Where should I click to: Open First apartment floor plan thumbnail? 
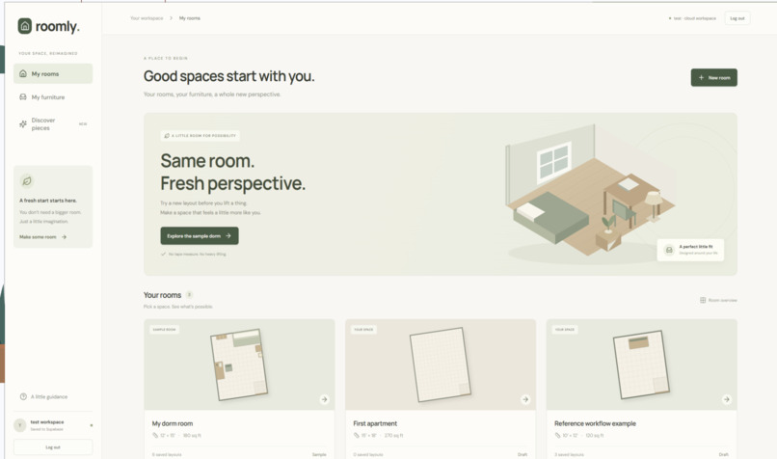tap(440, 364)
